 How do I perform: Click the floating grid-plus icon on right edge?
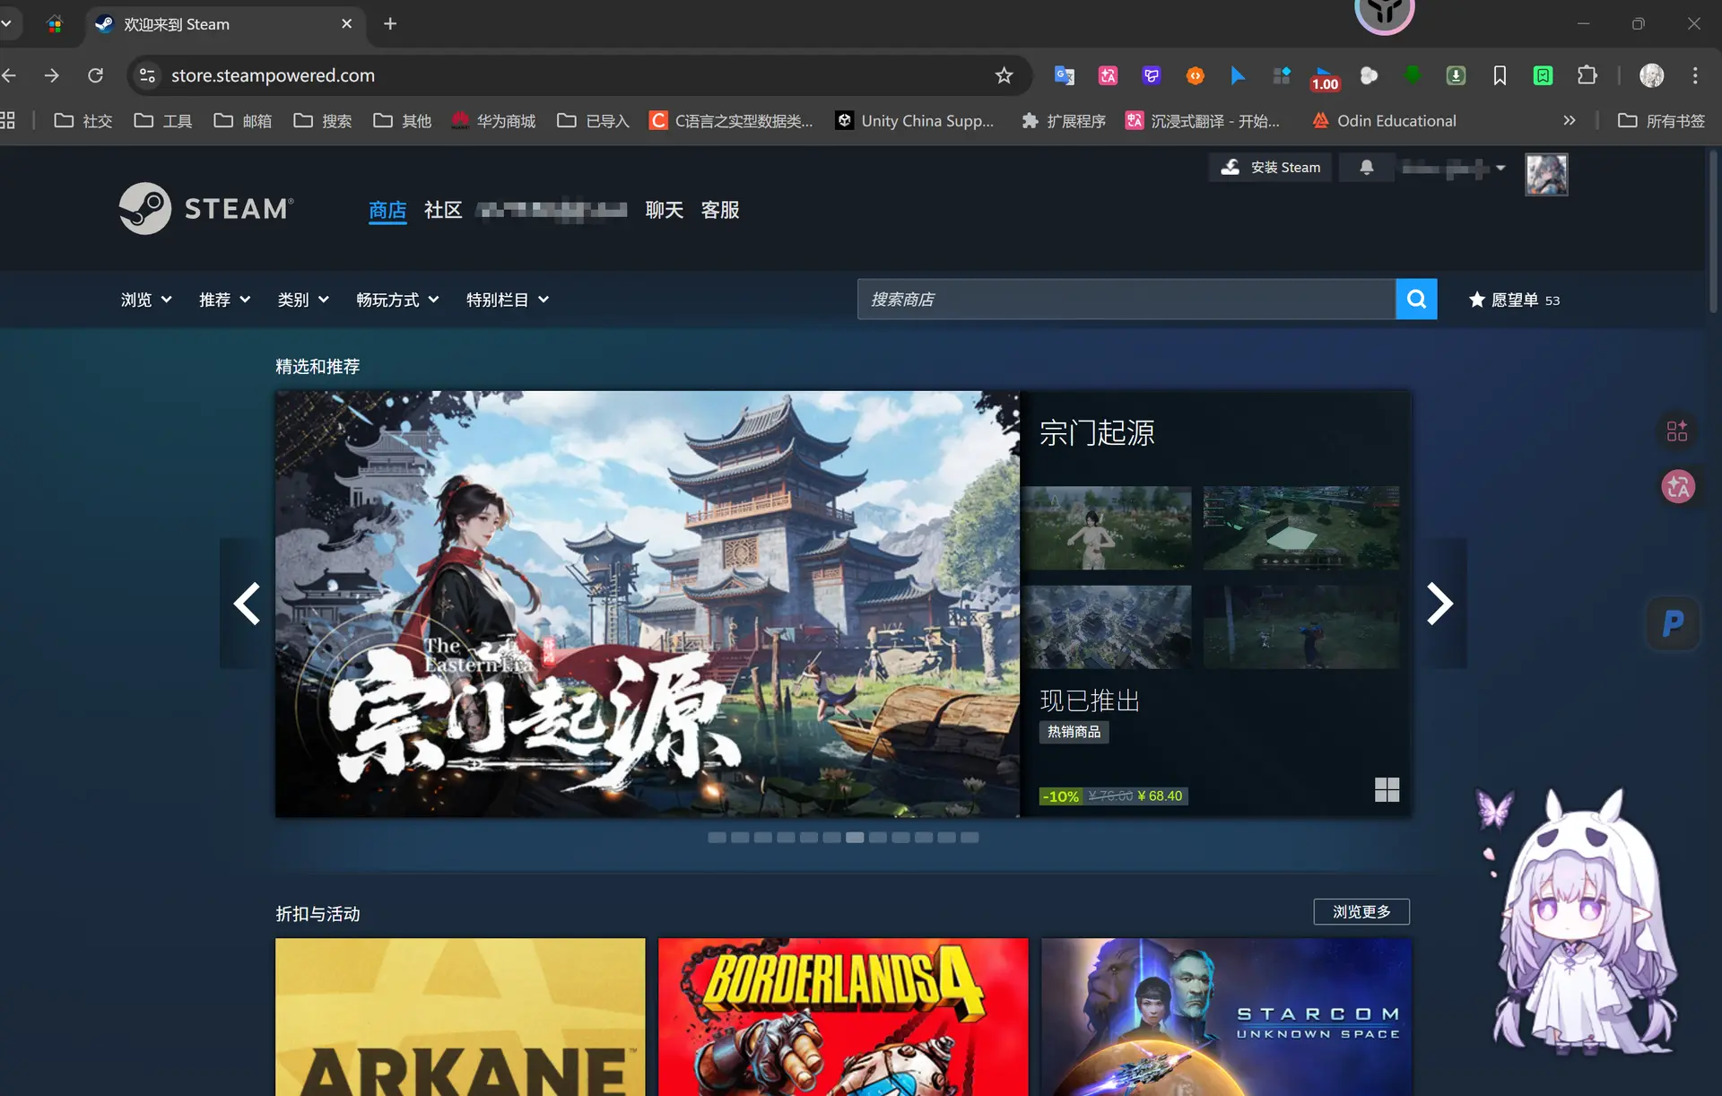click(x=1677, y=431)
